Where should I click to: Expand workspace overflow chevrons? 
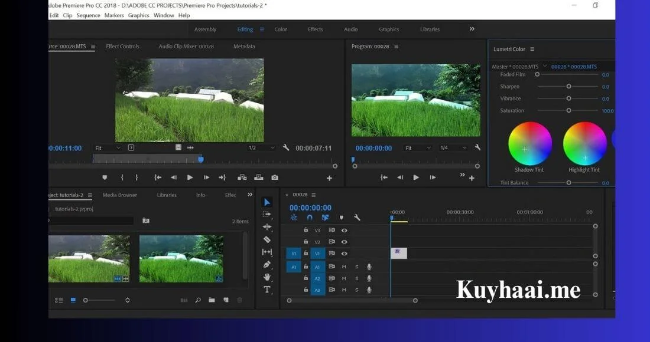click(x=472, y=29)
